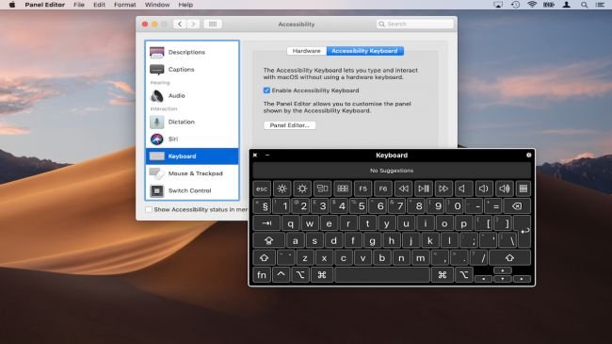This screenshot has width=612, height=344.
Task: Tap the space bar key
Action: click(382, 275)
